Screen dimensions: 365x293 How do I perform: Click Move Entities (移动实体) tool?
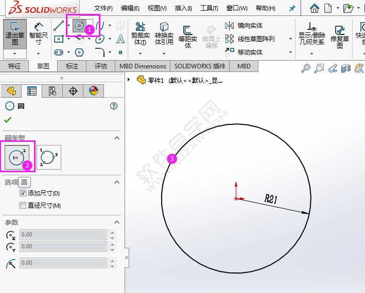(244, 52)
